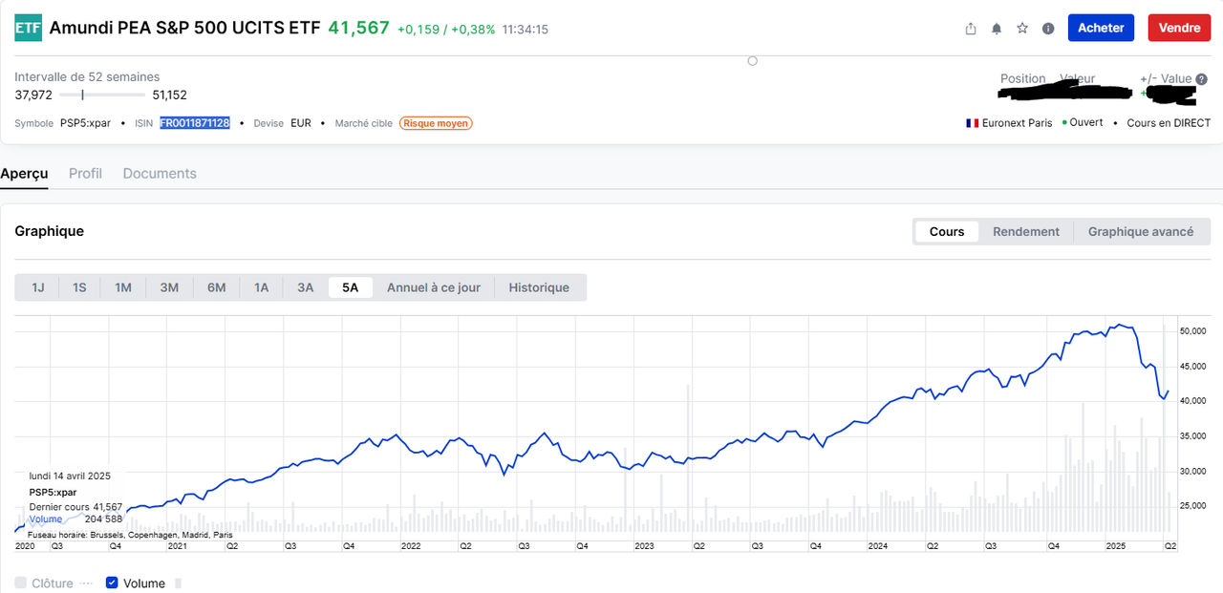Image resolution: width=1223 pixels, height=593 pixels.
Task: Click the 11:34:15 timestamp
Action: pyautogui.click(x=526, y=30)
